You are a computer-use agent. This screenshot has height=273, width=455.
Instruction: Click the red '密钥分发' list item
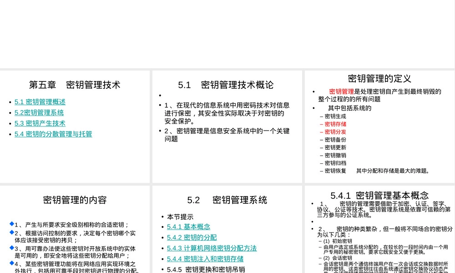coord(335,132)
